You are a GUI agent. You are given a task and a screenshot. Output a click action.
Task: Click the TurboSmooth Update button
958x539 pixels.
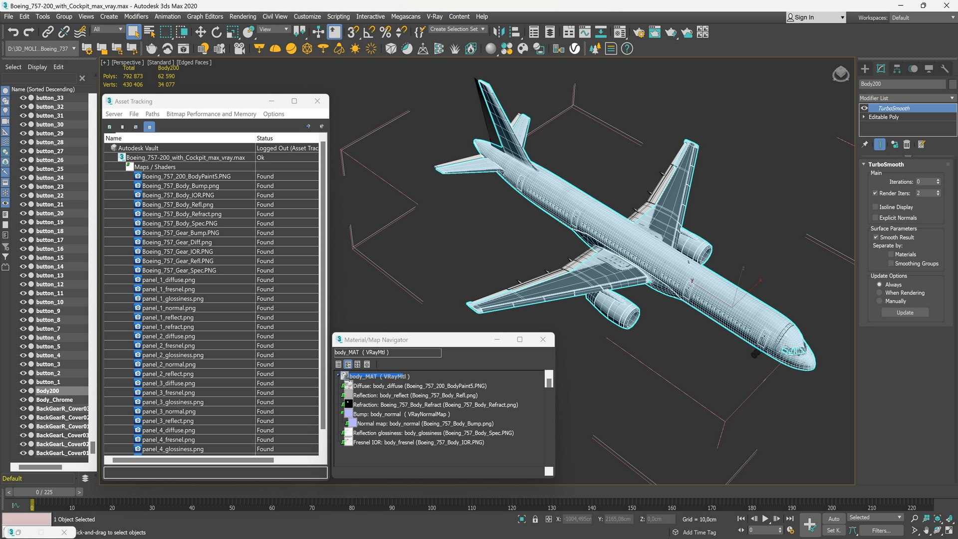click(905, 312)
